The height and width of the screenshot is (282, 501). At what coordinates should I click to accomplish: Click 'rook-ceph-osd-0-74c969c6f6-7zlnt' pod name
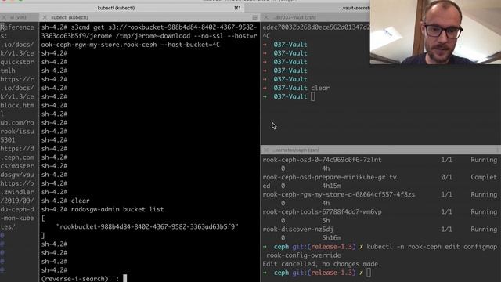(322, 160)
